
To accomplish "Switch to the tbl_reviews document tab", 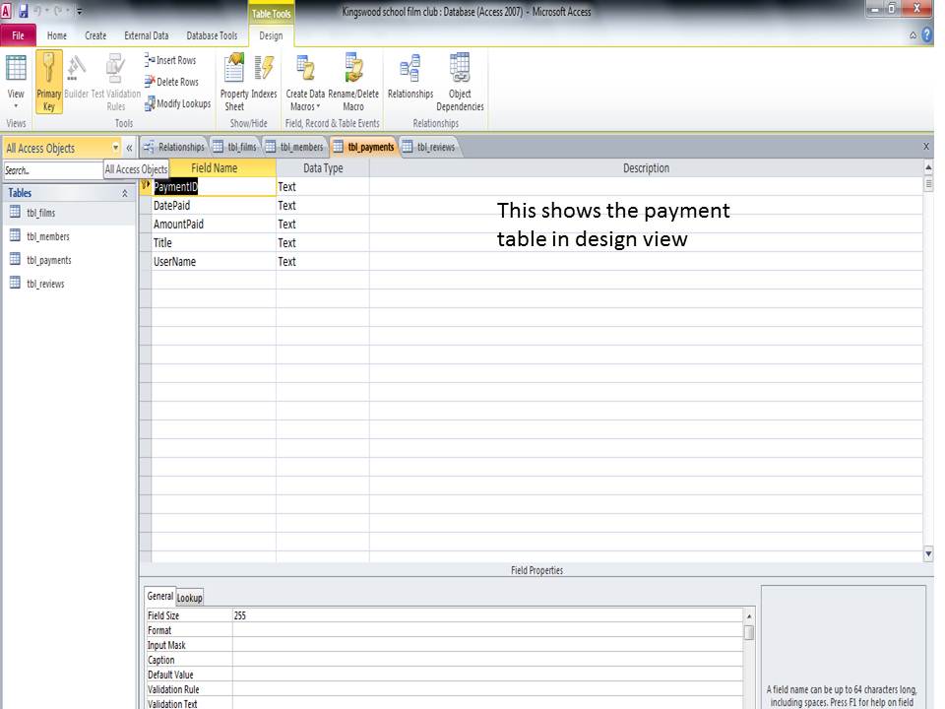I will (429, 147).
